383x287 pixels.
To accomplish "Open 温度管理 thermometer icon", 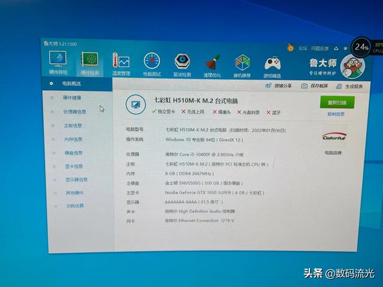I will 121,64.
